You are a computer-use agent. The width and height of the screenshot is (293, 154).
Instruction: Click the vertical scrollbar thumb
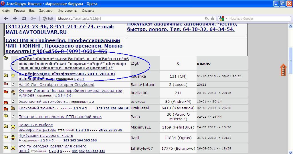coord(291,60)
